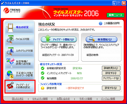
Task: Start update with アップデート開始(U)
Action: tap(59, 39)
